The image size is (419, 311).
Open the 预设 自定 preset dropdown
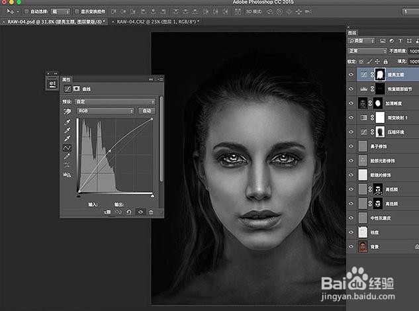click(x=115, y=102)
